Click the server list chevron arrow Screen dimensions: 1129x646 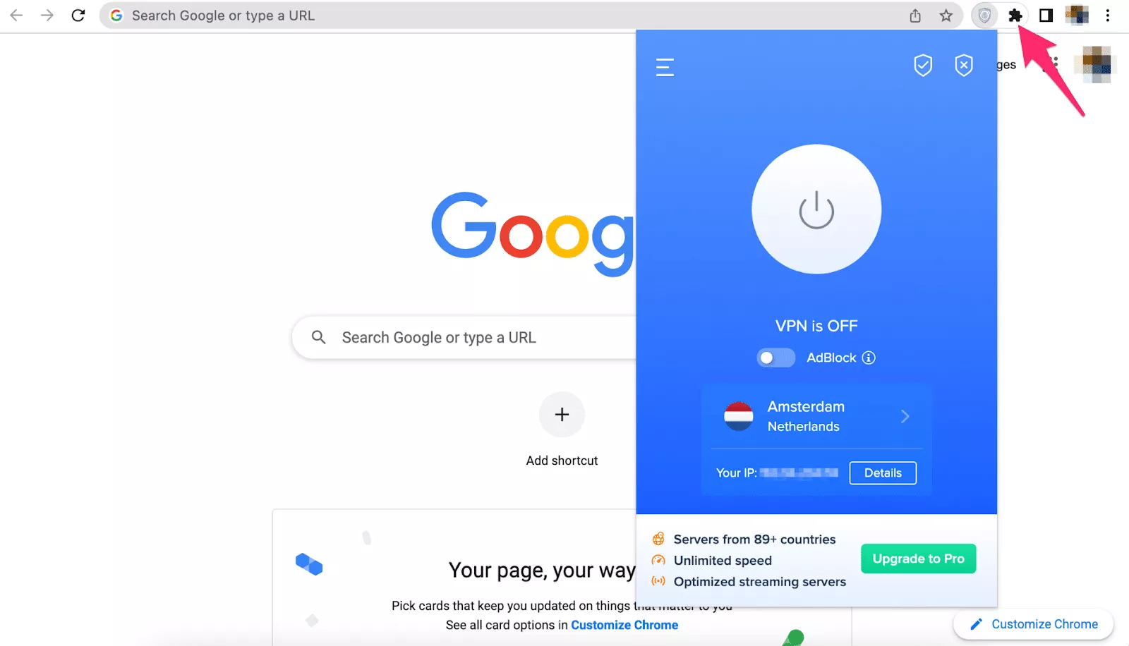click(905, 416)
